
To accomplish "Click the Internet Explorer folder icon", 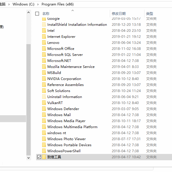I will [44, 36].
